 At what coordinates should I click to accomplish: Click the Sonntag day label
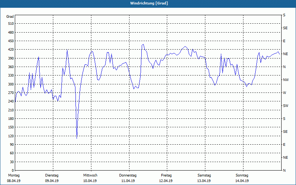(242, 175)
